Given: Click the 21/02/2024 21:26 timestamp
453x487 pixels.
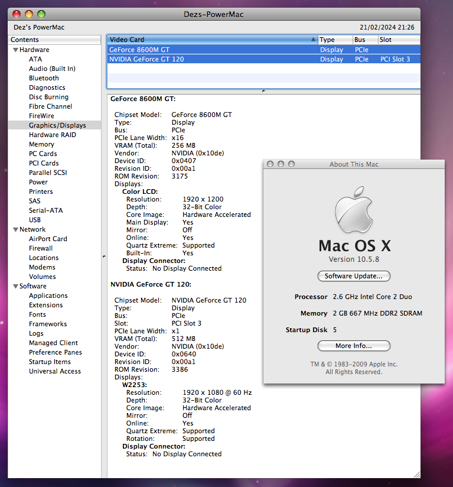Looking at the screenshot, I should 387,27.
